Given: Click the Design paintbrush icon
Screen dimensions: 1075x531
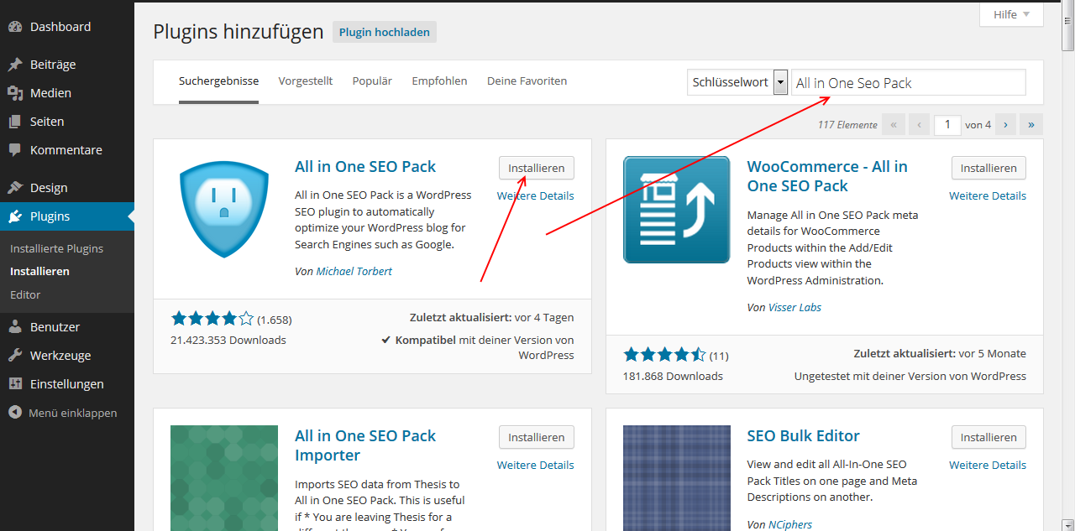Looking at the screenshot, I should [x=15, y=188].
